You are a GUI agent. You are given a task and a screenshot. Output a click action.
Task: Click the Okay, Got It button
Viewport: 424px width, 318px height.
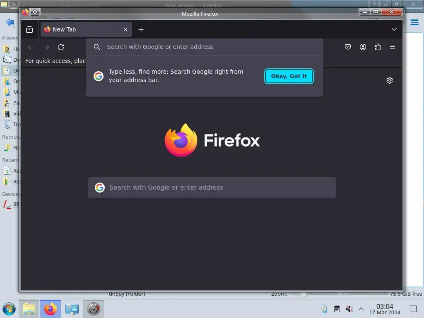[x=289, y=76]
